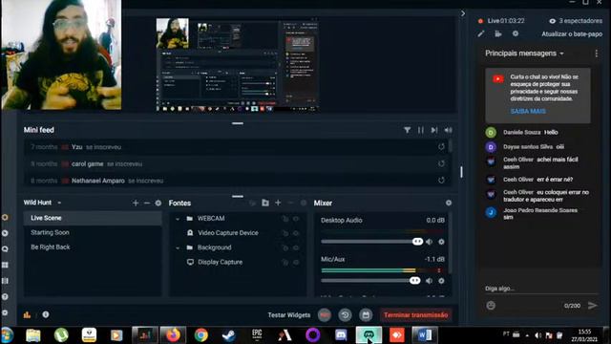The height and width of the screenshot is (344, 611).
Task: Remove the selected scene with minus icon
Action: [147, 203]
